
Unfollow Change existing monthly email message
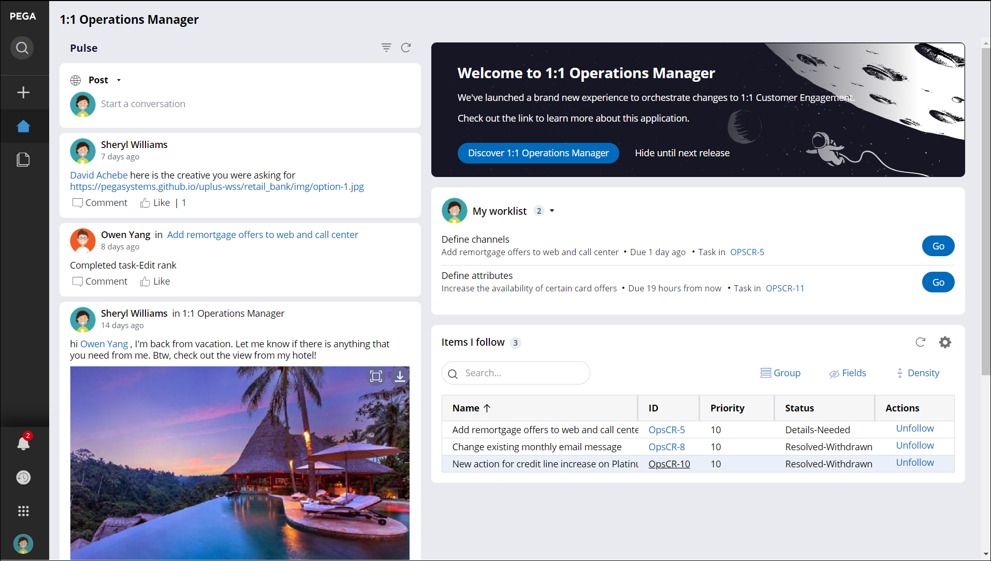click(915, 445)
